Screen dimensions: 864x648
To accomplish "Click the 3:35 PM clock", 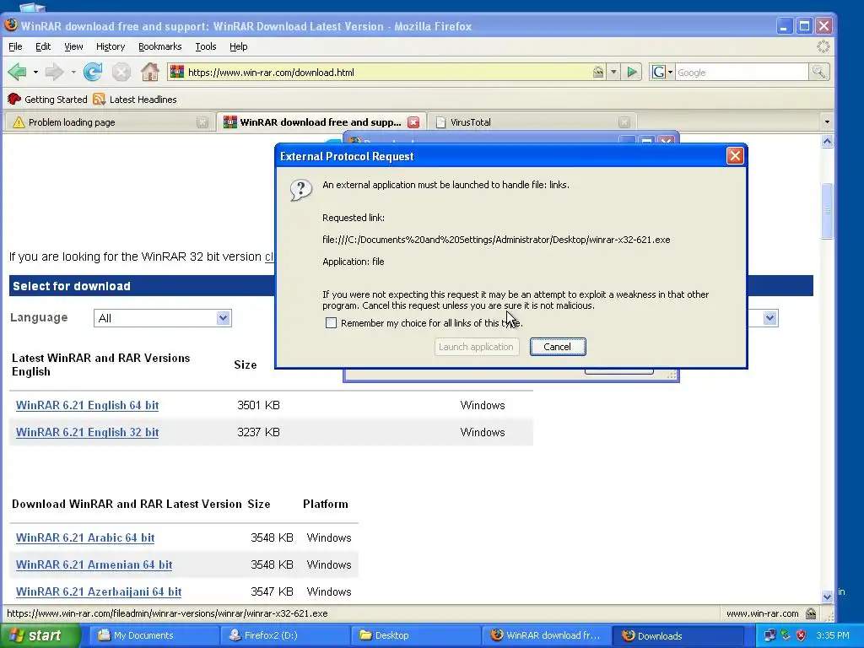I will coord(833,635).
